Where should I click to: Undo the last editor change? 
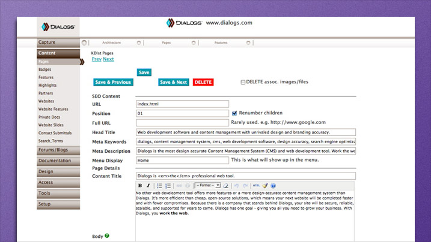point(237,186)
